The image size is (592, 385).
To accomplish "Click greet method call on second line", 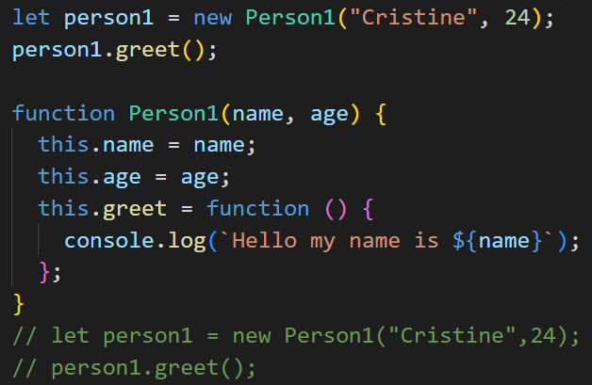I will click(x=148, y=51).
